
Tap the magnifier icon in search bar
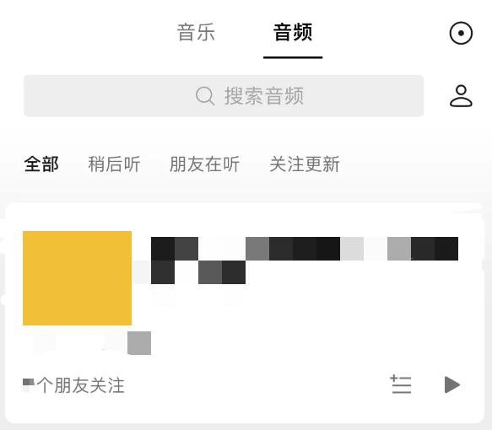205,96
